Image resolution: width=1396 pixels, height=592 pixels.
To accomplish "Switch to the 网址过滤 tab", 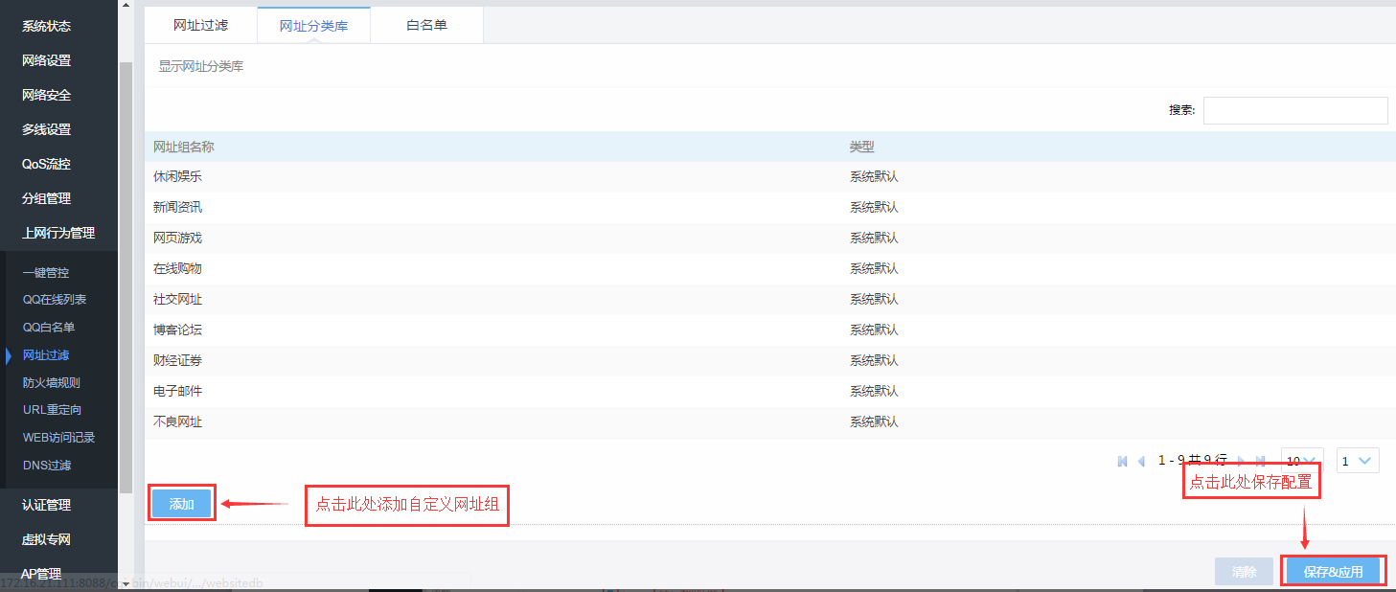I will tap(200, 26).
